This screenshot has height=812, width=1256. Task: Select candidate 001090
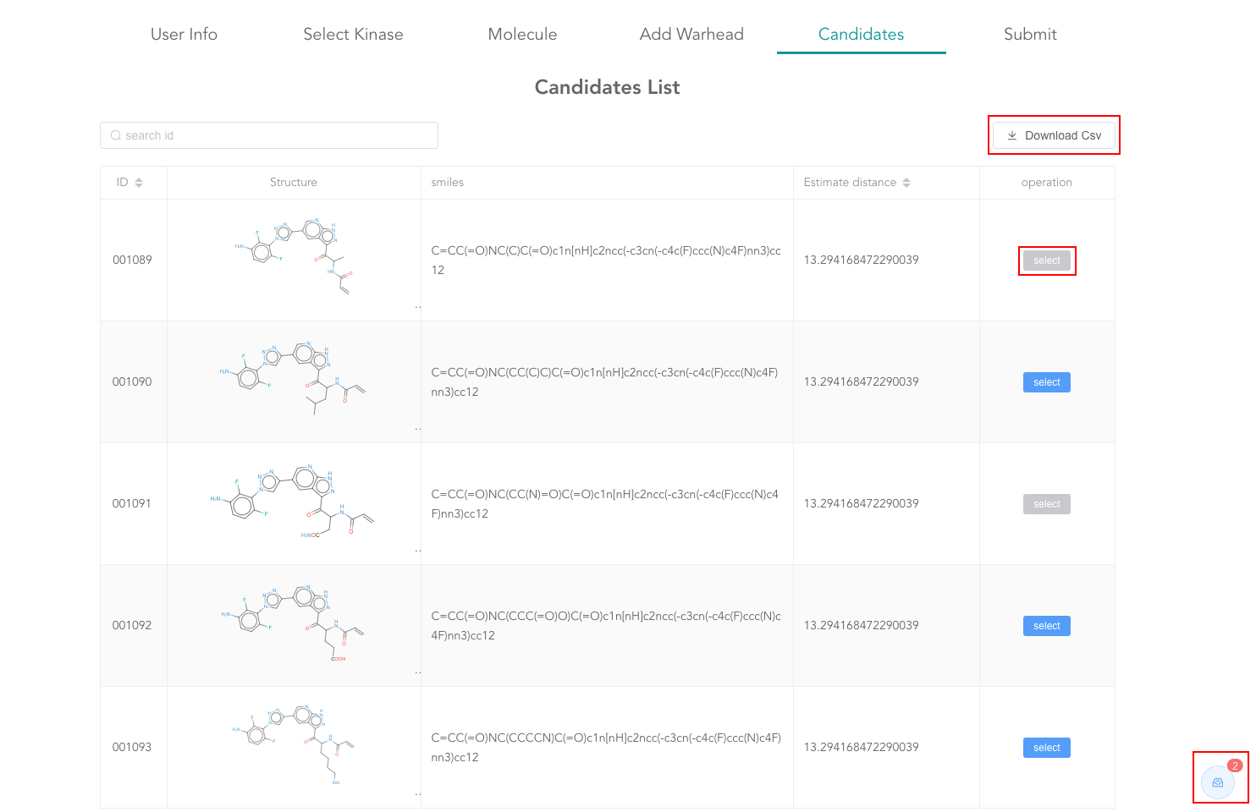(x=1046, y=382)
